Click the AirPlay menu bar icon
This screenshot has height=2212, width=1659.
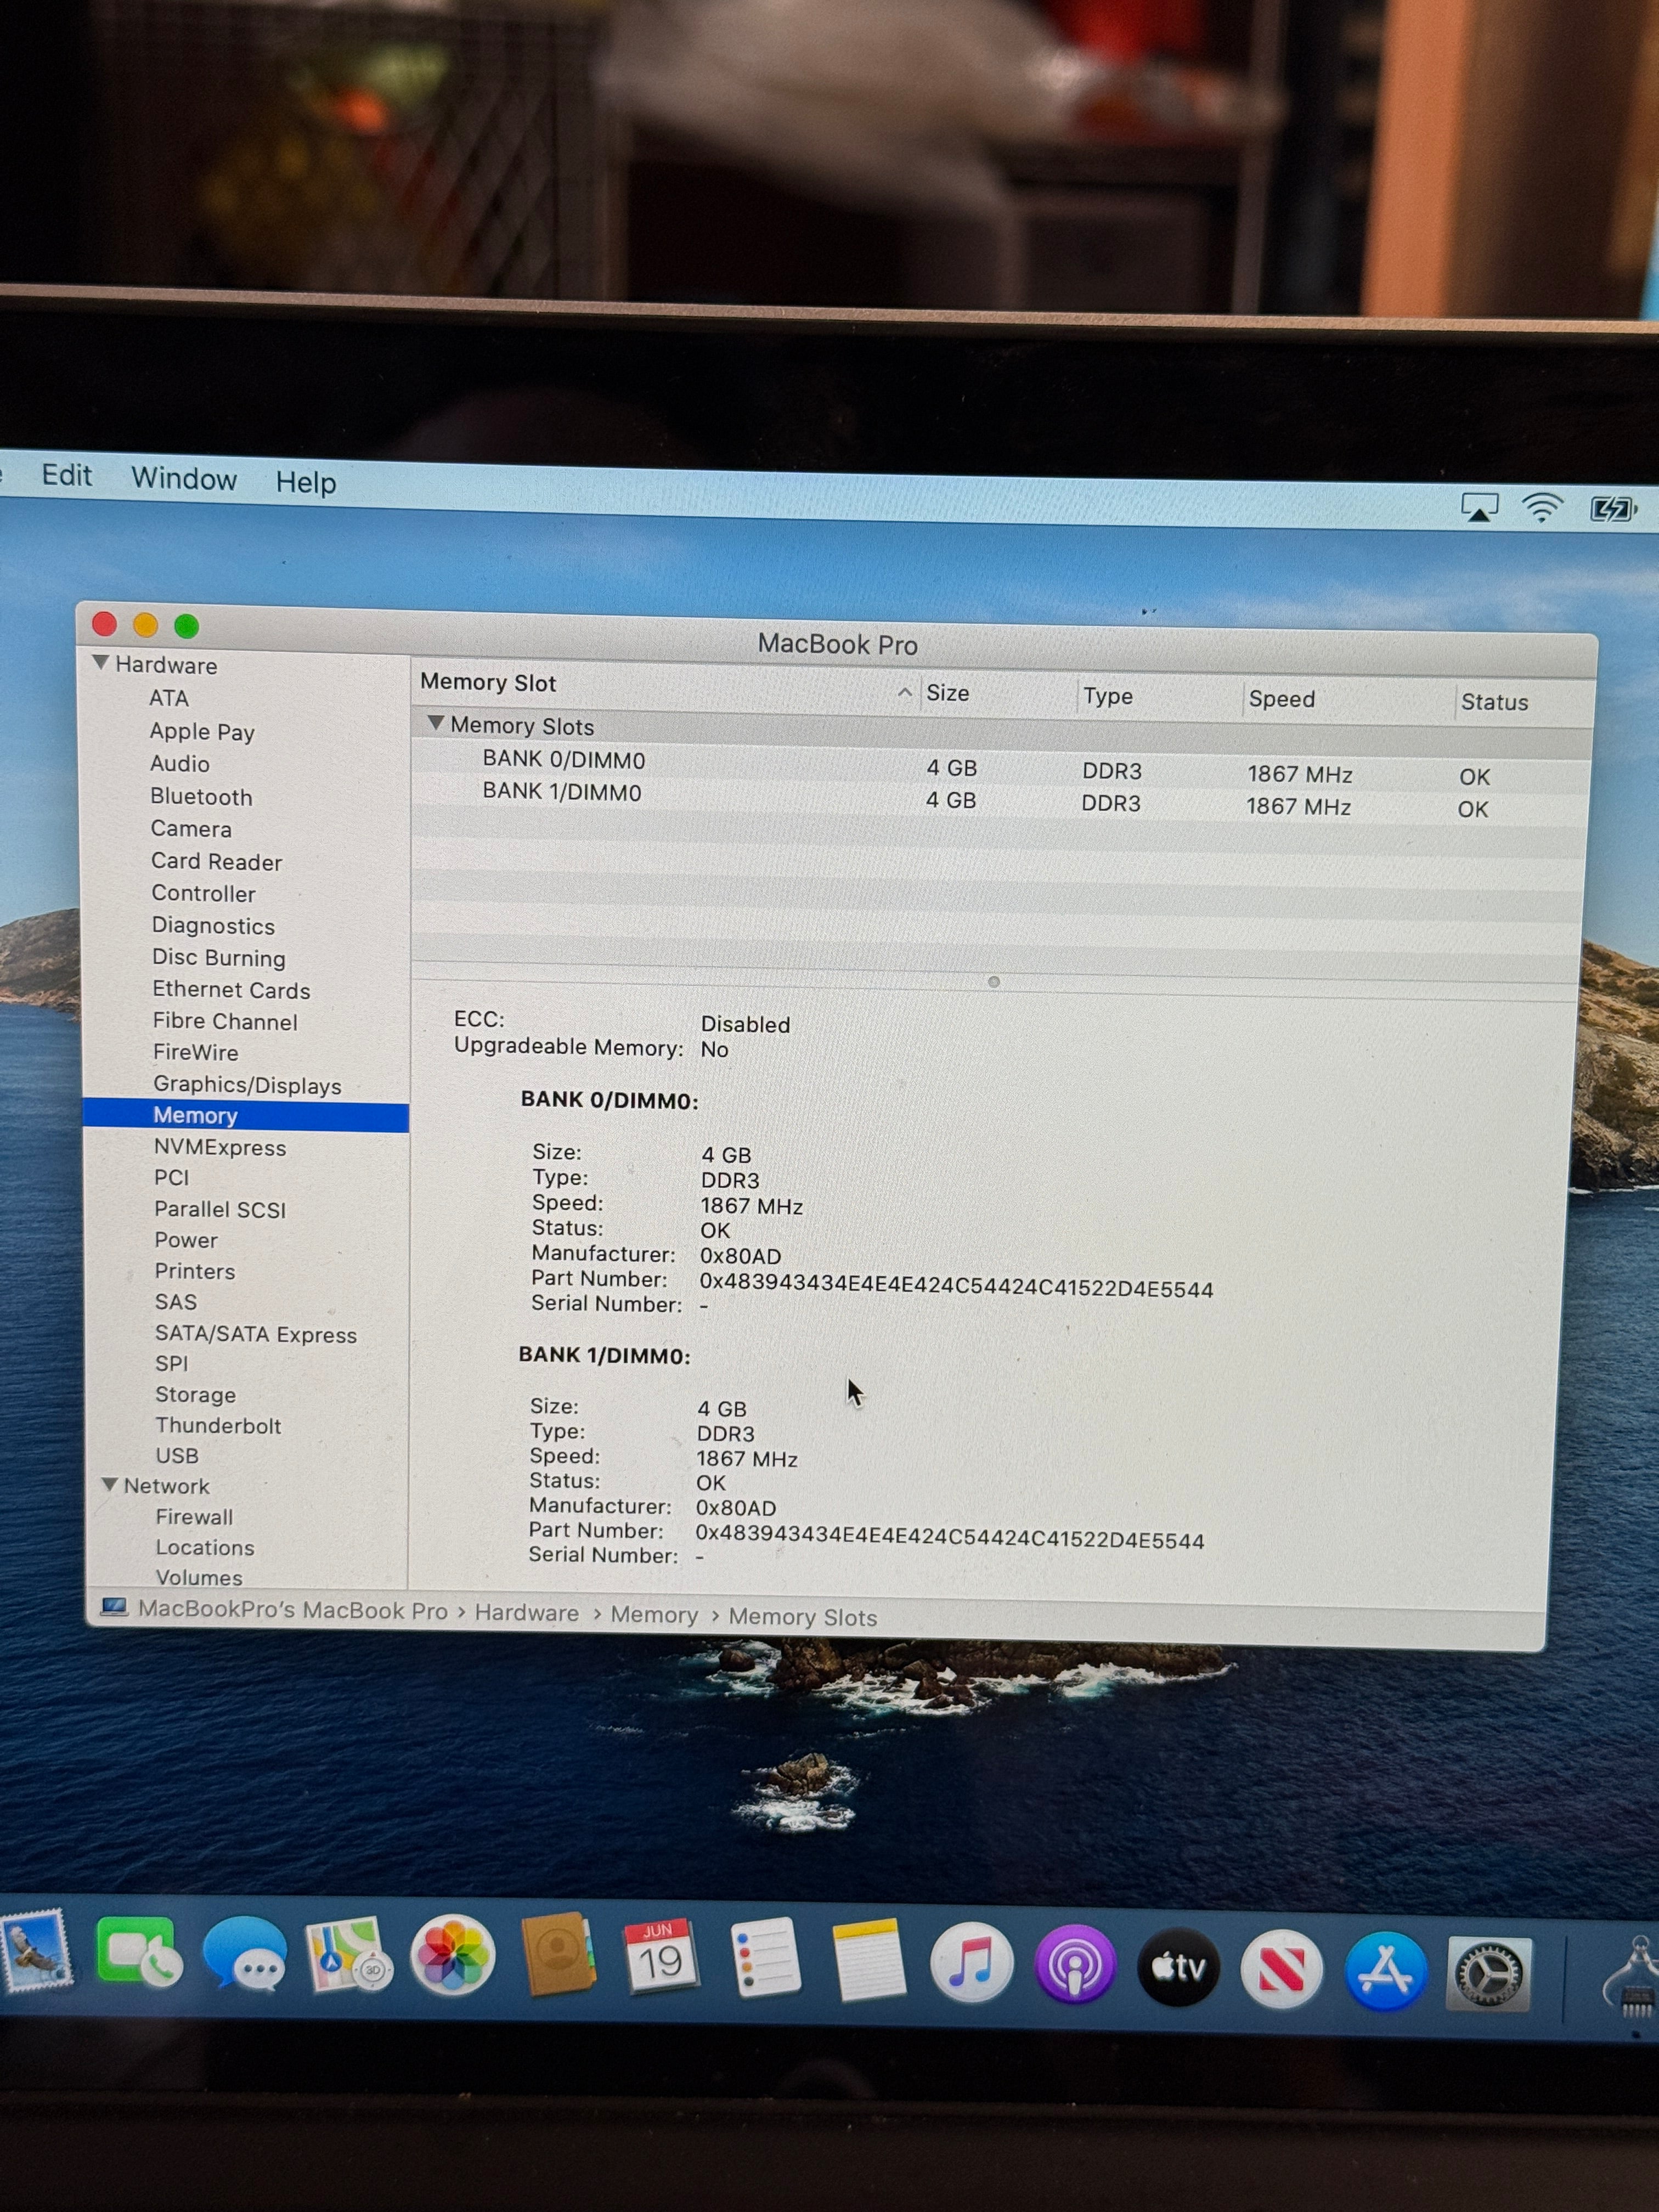point(1479,508)
